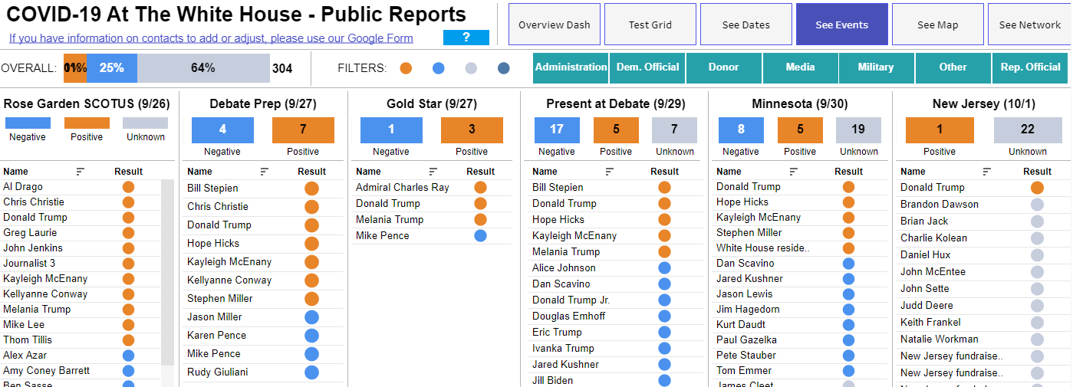1073x387 pixels.
Task: Click the Rose Garden list scrollbar
Action: [x=167, y=272]
